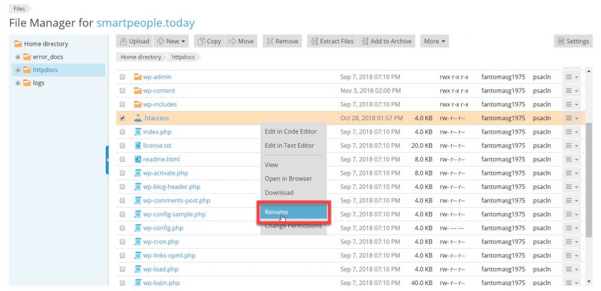Click the wp-admin folder icon
The height and width of the screenshot is (291, 601).
pyautogui.click(x=138, y=77)
